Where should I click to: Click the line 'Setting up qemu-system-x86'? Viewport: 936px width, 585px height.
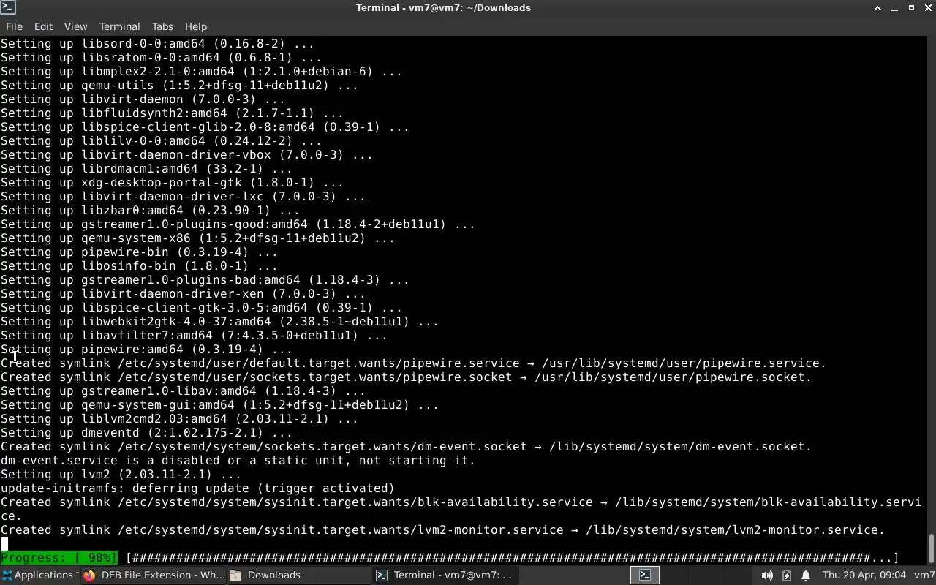coord(197,238)
